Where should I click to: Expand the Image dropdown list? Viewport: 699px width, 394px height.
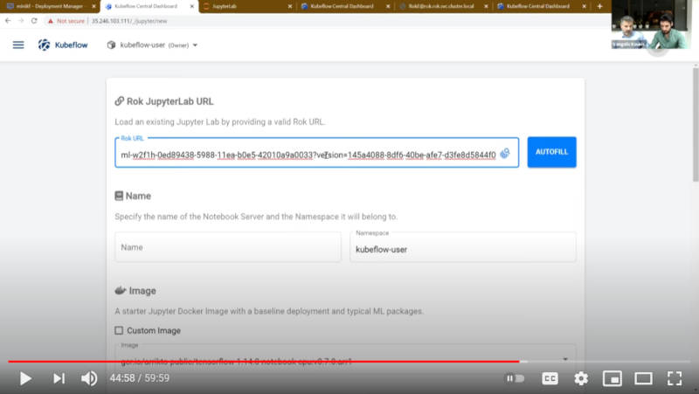565,359
